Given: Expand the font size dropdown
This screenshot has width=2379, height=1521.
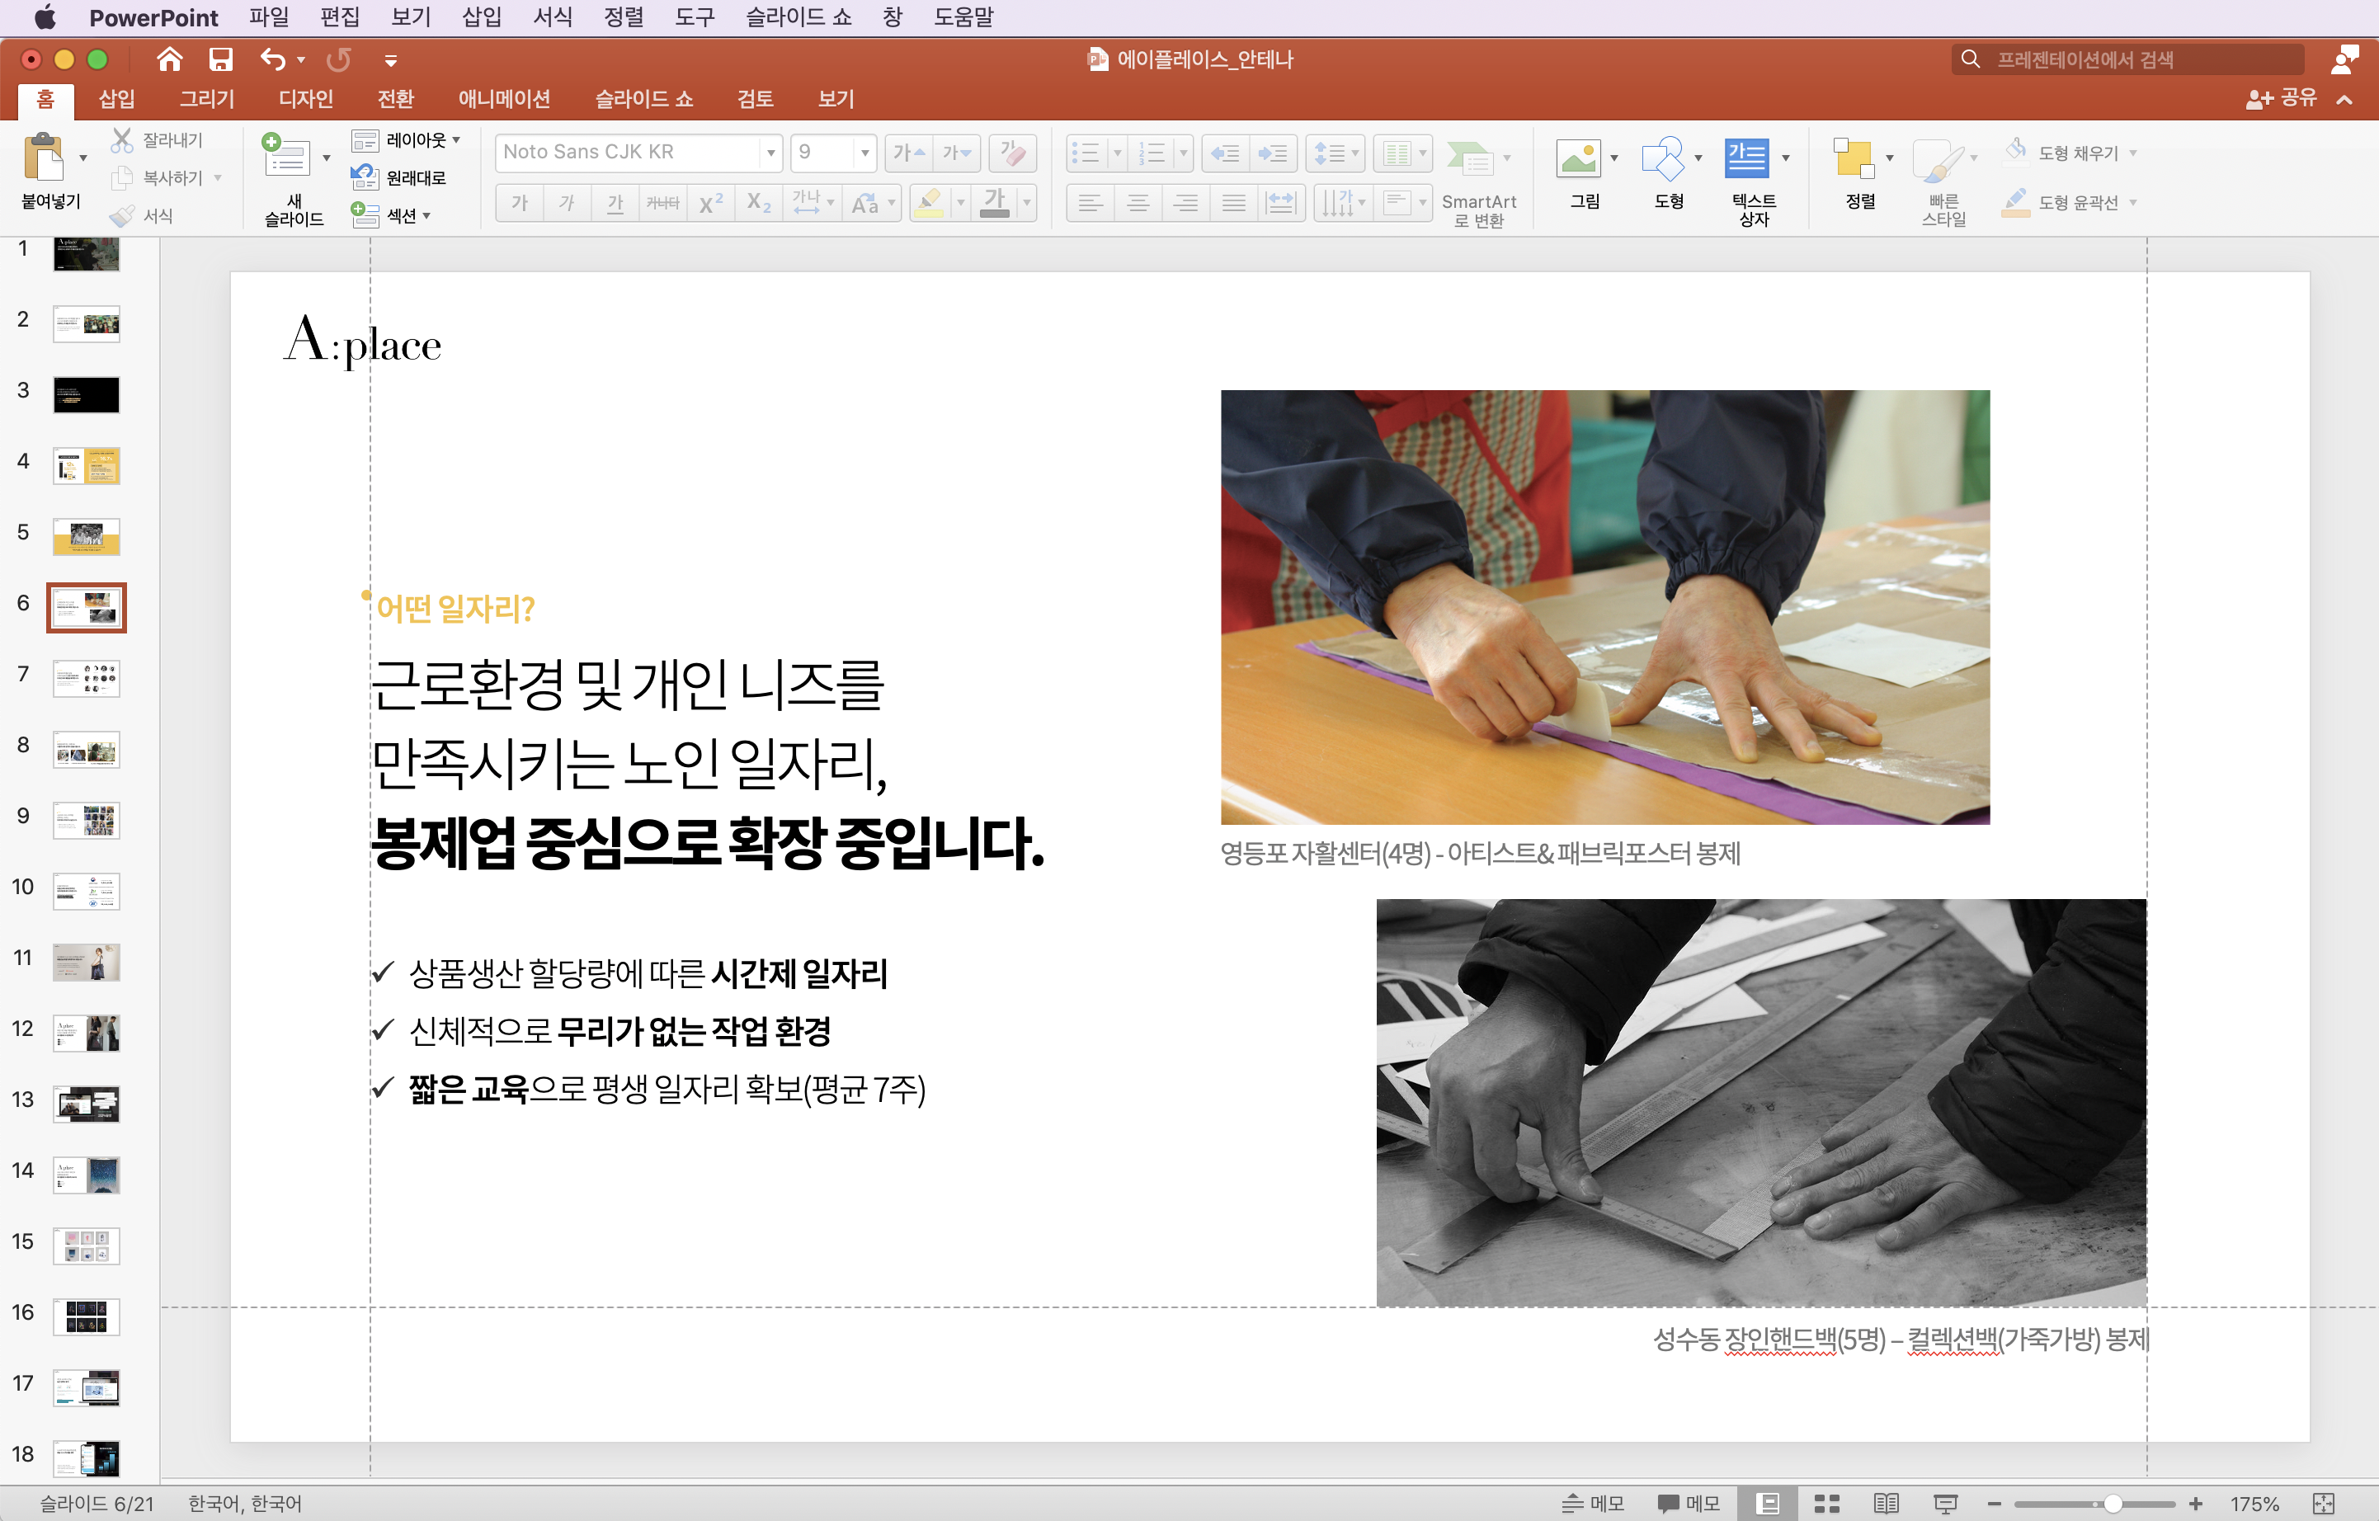Looking at the screenshot, I should [864, 152].
